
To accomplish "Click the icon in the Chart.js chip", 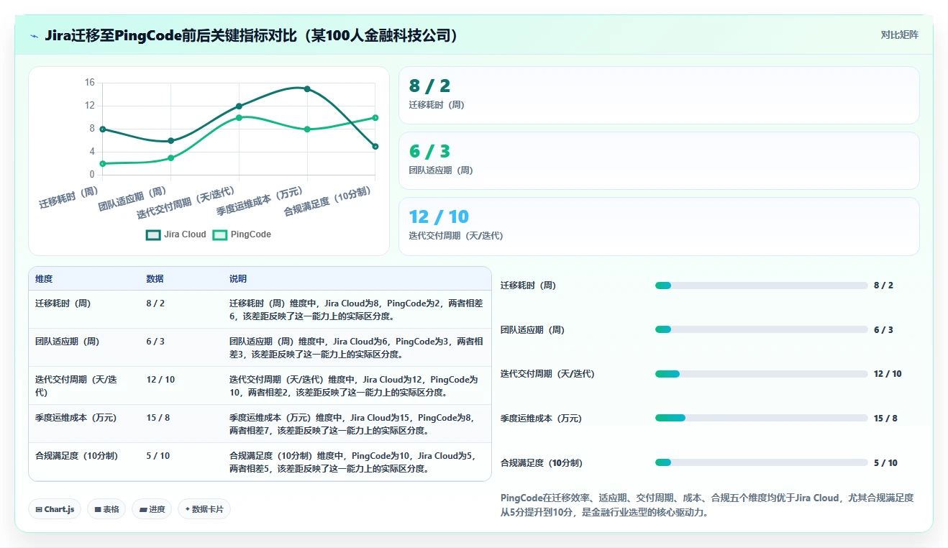I will point(39,509).
